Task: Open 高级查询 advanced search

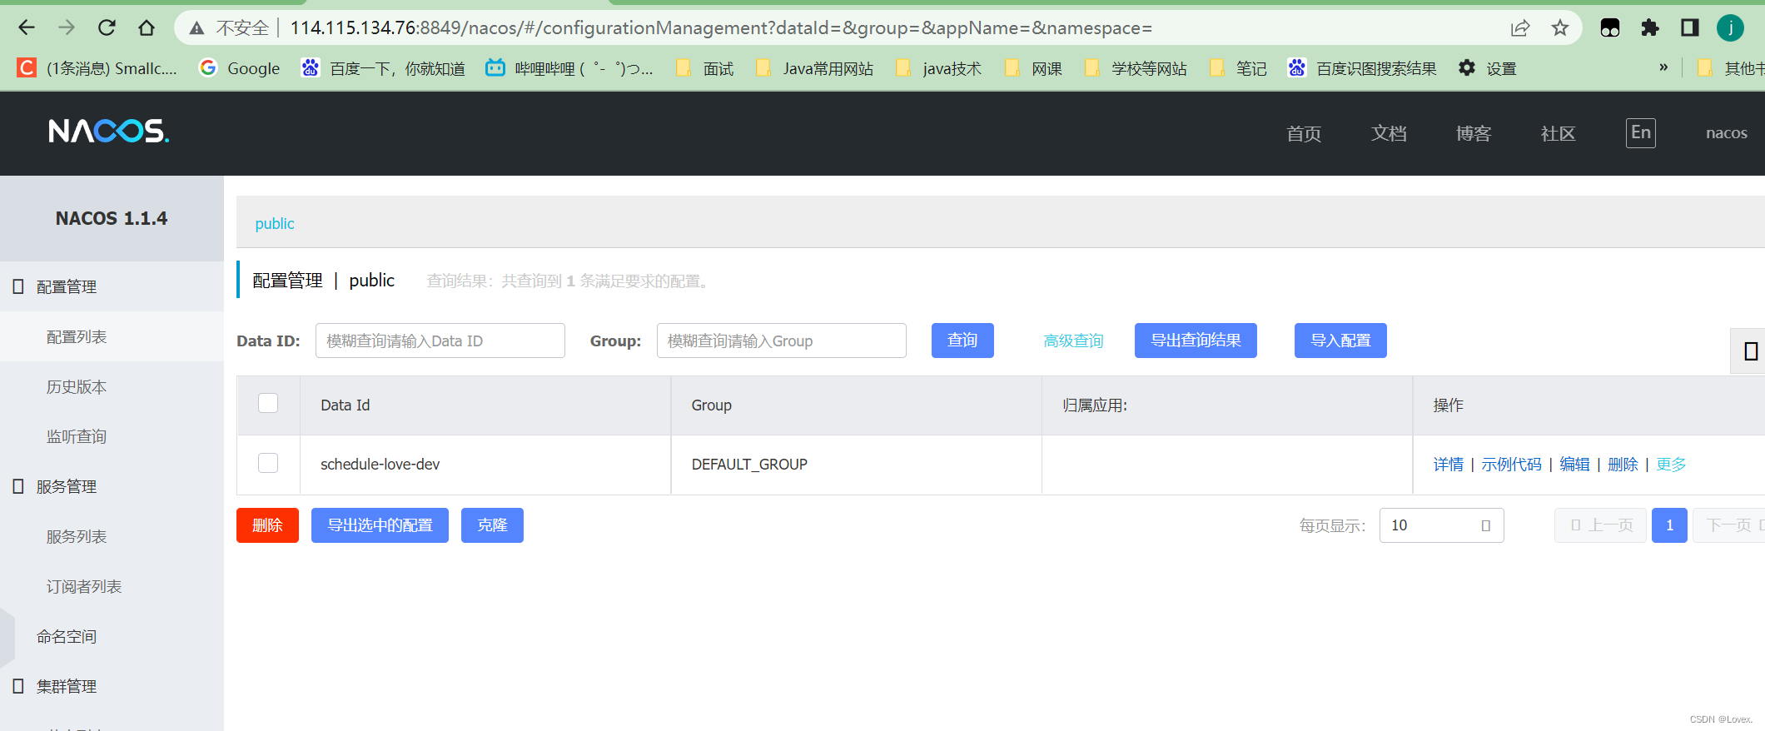Action: (1073, 341)
